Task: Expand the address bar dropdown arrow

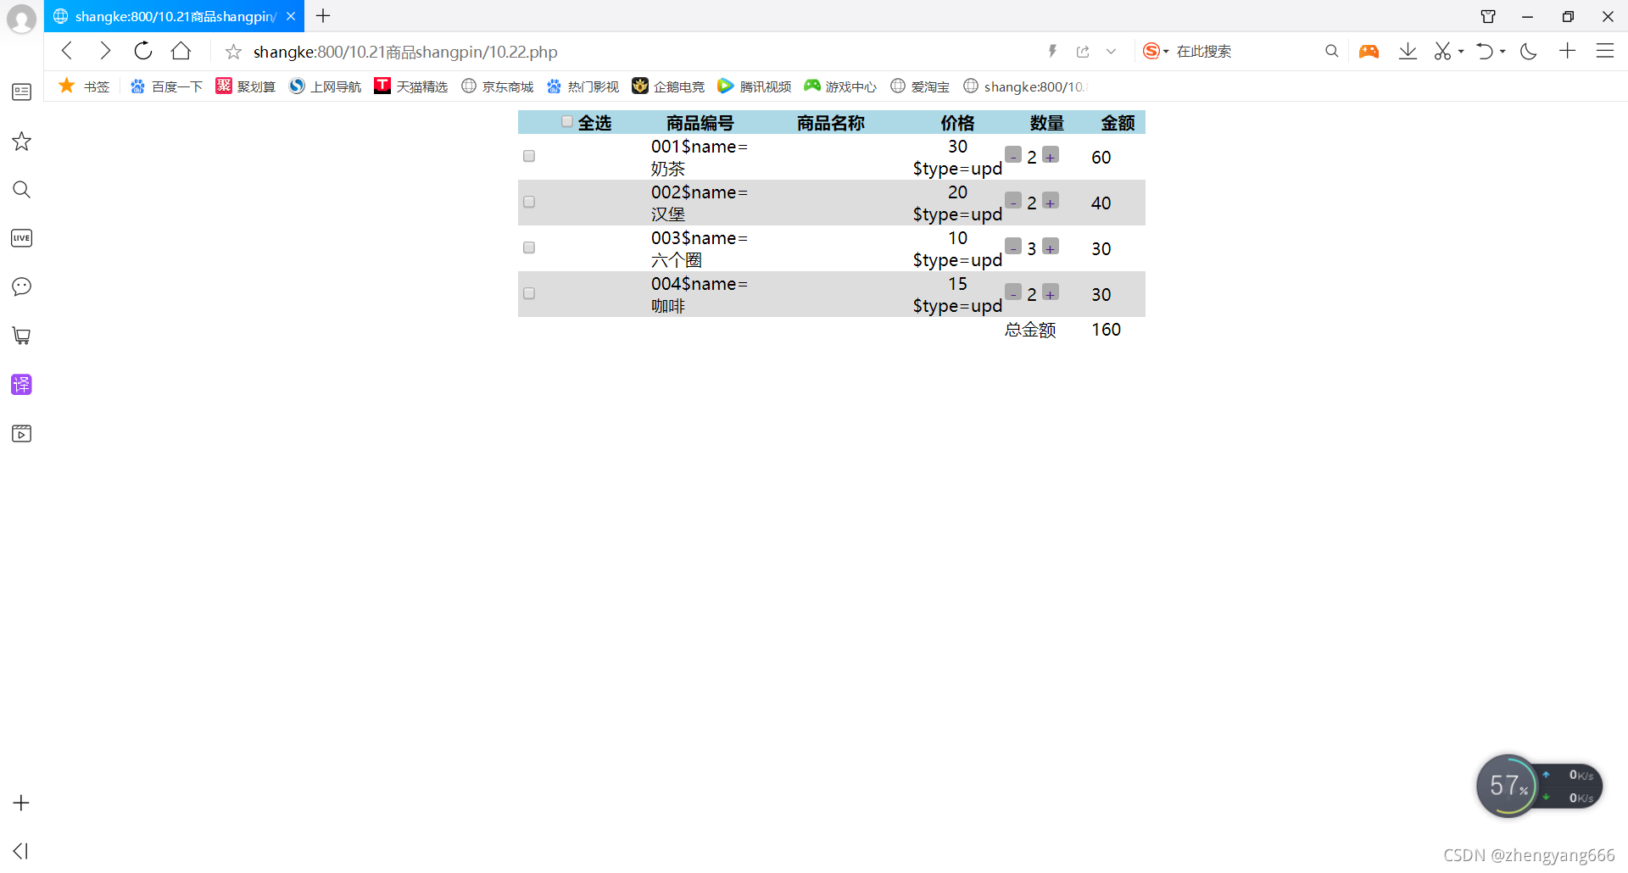Action: click(x=1111, y=52)
